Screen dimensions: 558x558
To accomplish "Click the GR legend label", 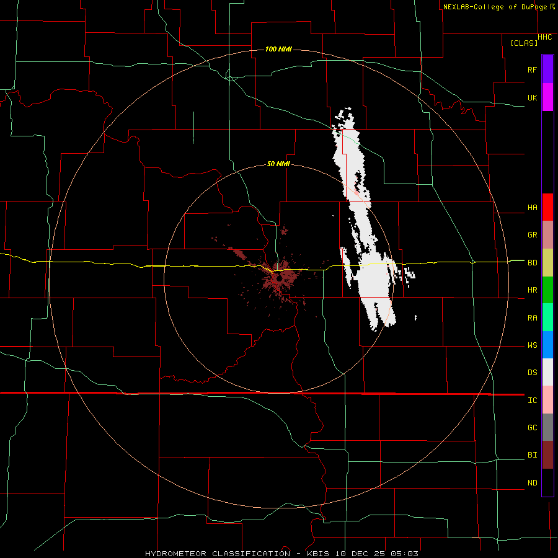I will click(x=532, y=235).
